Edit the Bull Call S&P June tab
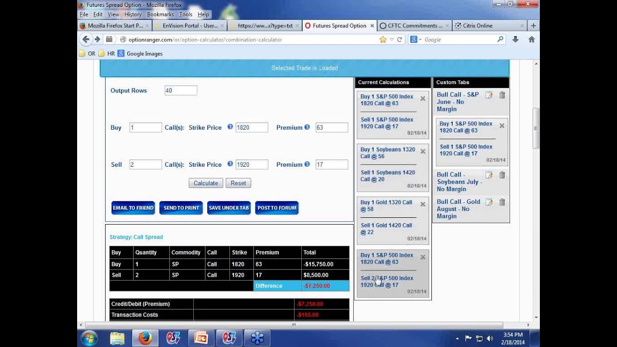 click(489, 95)
